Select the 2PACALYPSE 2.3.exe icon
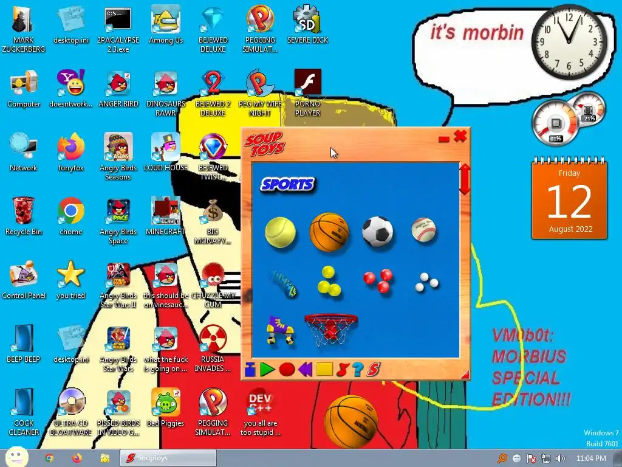This screenshot has height=467, width=622. pos(118,29)
